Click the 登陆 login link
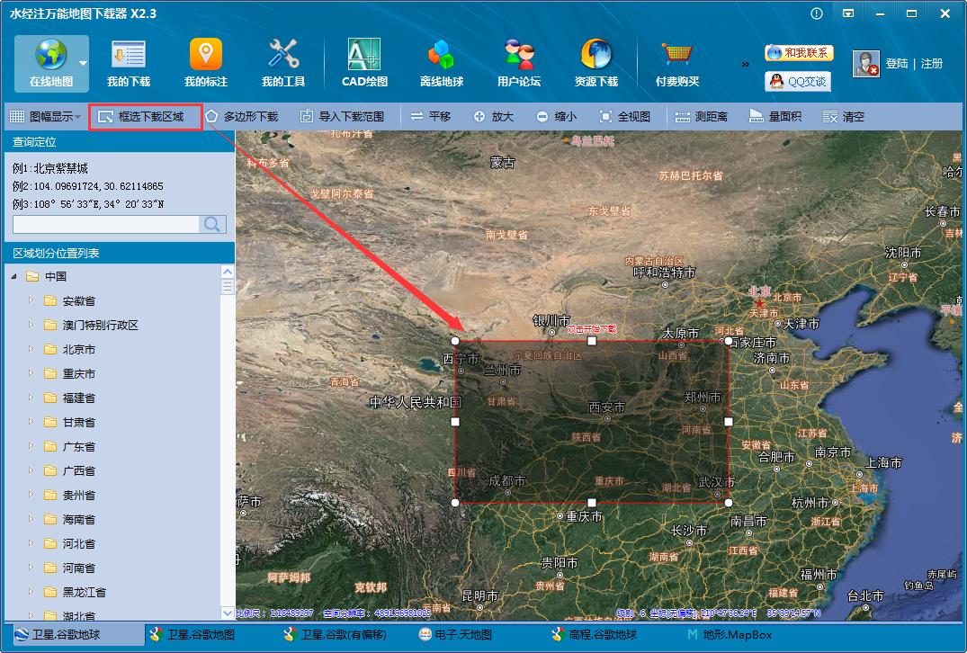Image resolution: width=967 pixels, height=653 pixels. (897, 64)
